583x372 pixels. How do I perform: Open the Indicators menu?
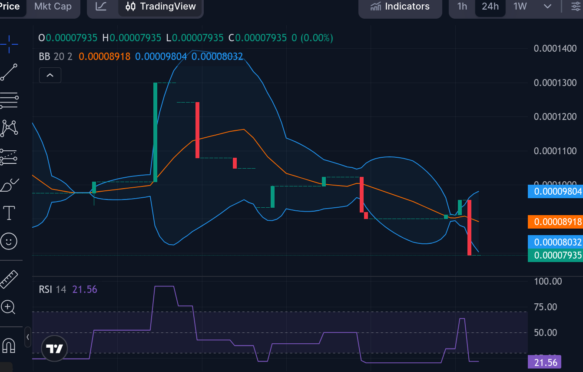pos(400,7)
